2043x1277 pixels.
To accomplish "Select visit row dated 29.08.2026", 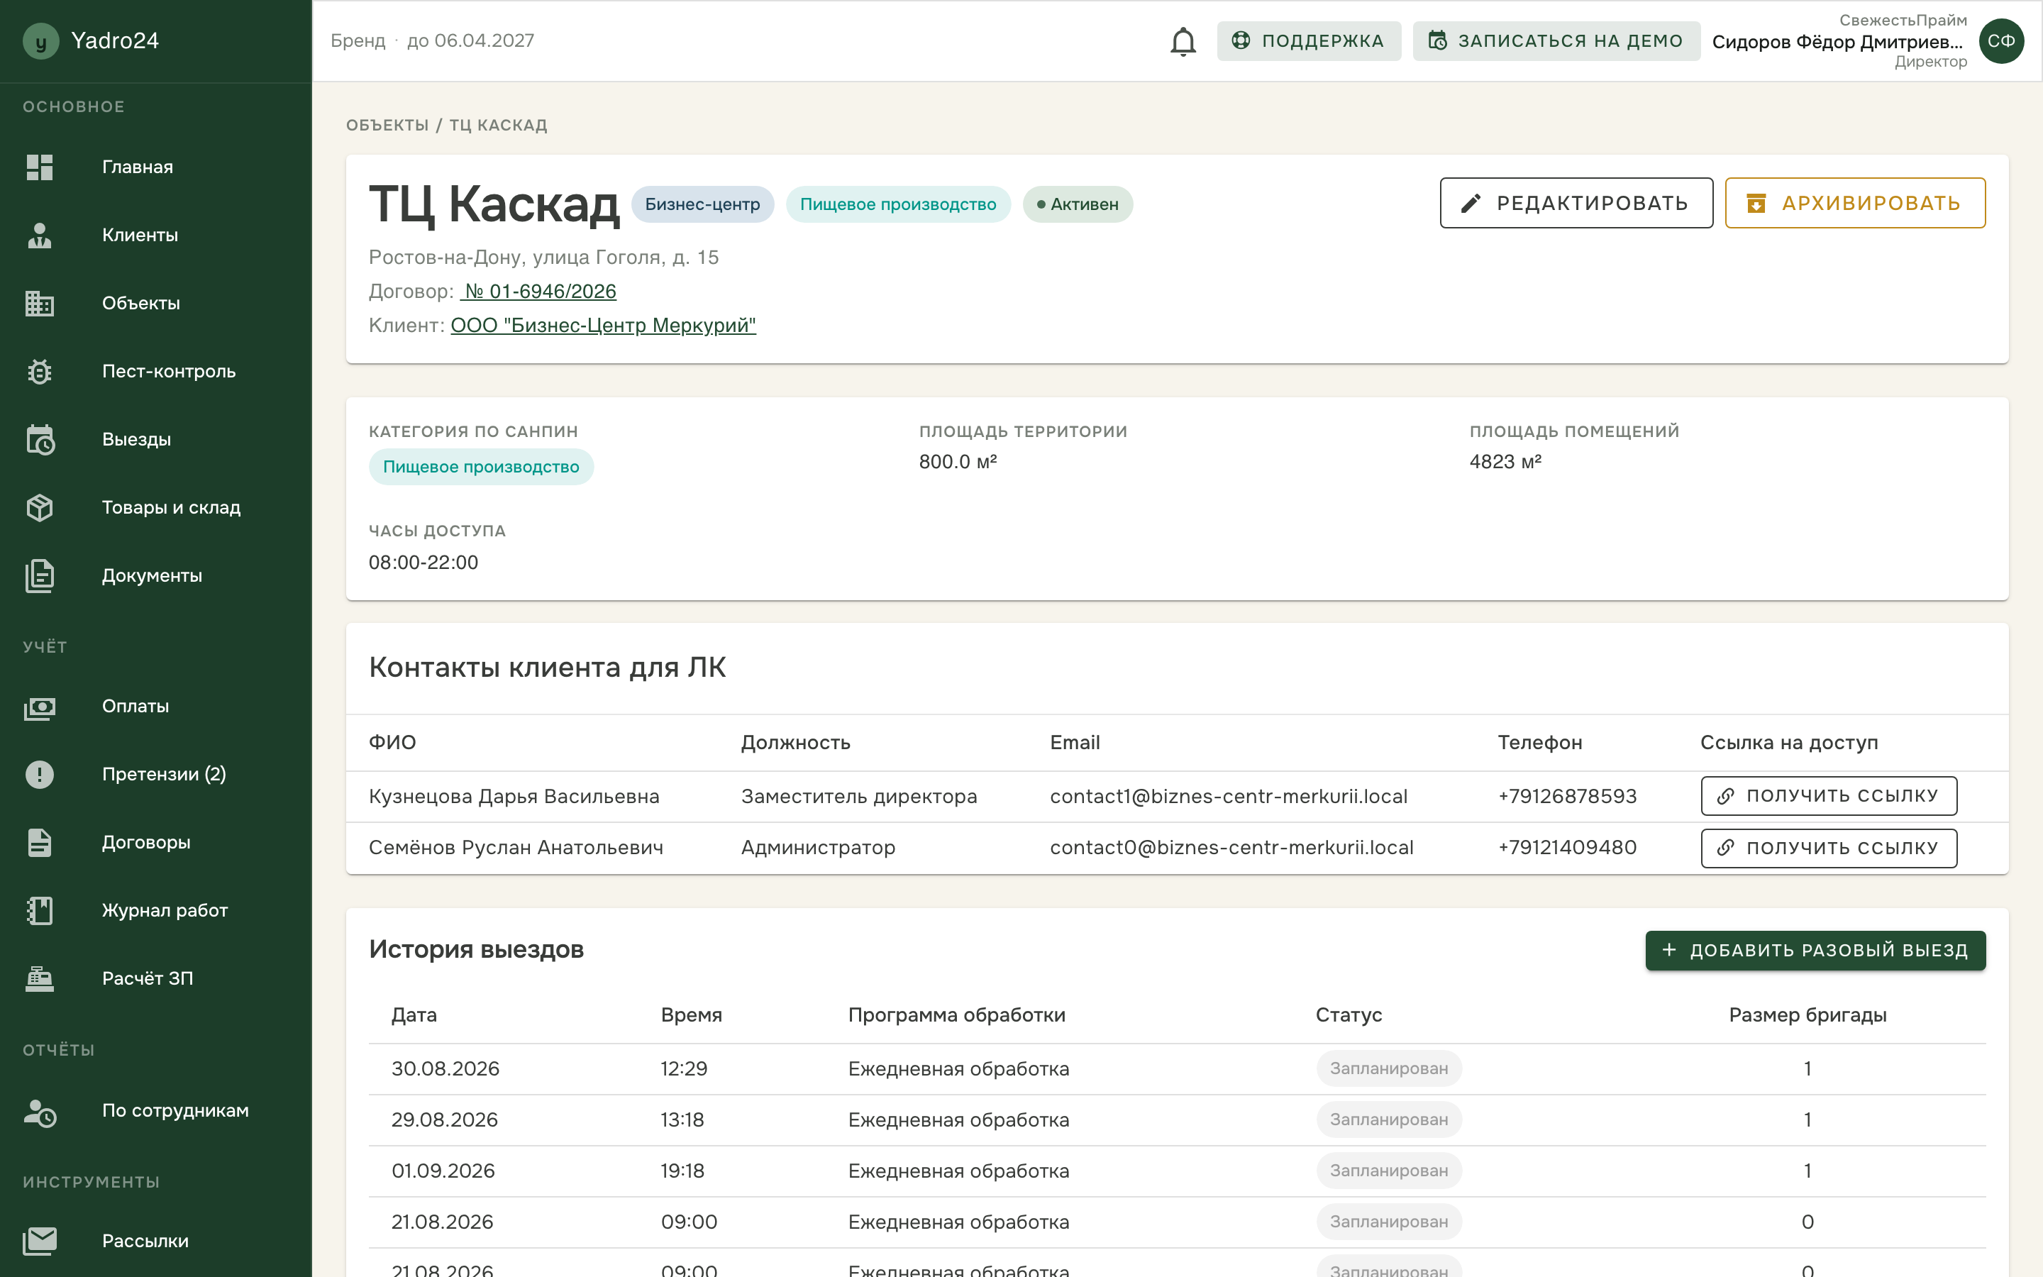I will [x=1177, y=1120].
